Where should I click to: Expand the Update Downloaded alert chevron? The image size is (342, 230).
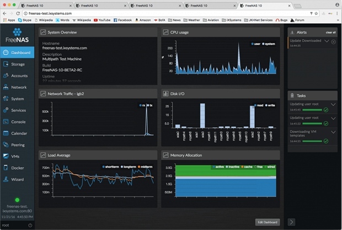point(327,41)
